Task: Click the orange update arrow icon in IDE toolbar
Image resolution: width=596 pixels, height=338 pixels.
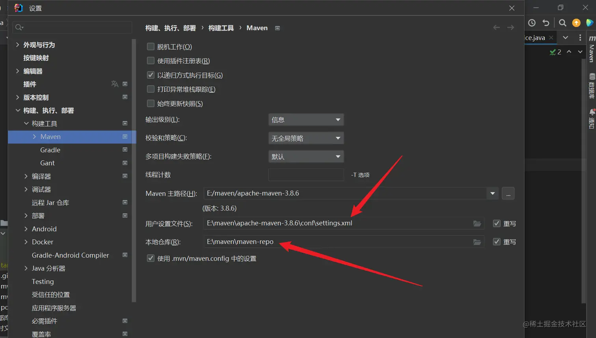Action: click(x=576, y=23)
